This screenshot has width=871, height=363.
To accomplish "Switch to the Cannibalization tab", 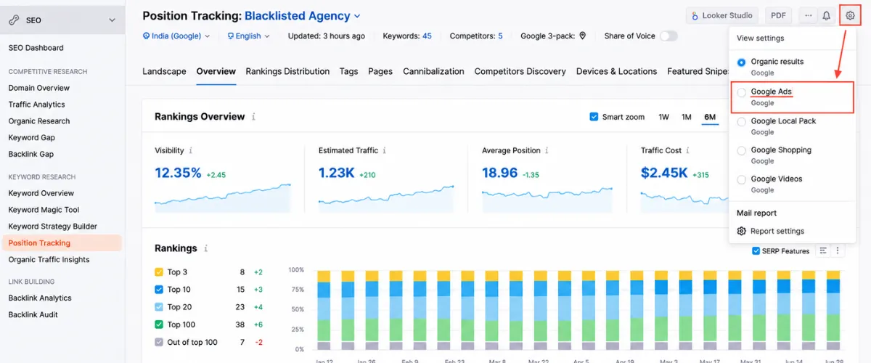I will 433,71.
